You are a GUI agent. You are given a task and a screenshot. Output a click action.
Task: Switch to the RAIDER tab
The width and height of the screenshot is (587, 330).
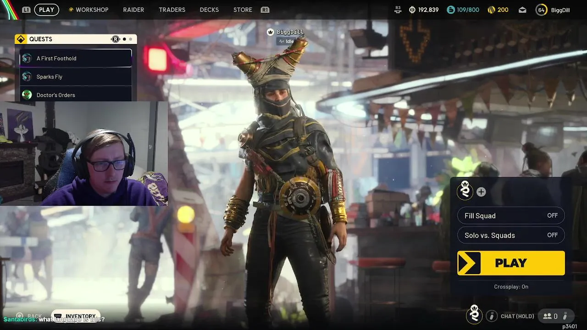pyautogui.click(x=133, y=10)
